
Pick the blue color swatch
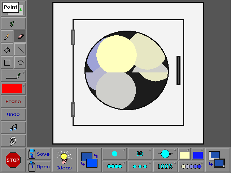click(198, 155)
